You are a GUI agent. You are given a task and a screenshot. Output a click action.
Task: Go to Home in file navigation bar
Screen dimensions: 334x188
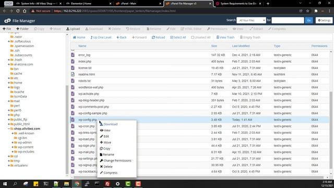coord(79,37)
